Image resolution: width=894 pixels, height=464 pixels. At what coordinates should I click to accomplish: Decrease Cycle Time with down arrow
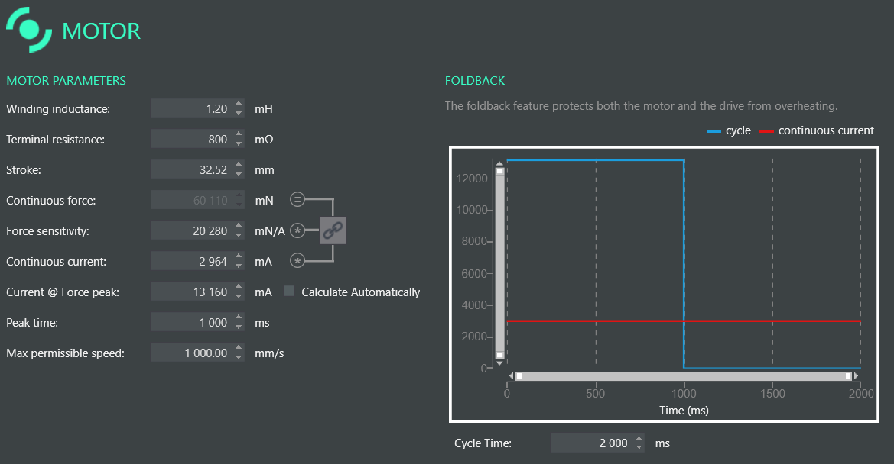coord(639,447)
